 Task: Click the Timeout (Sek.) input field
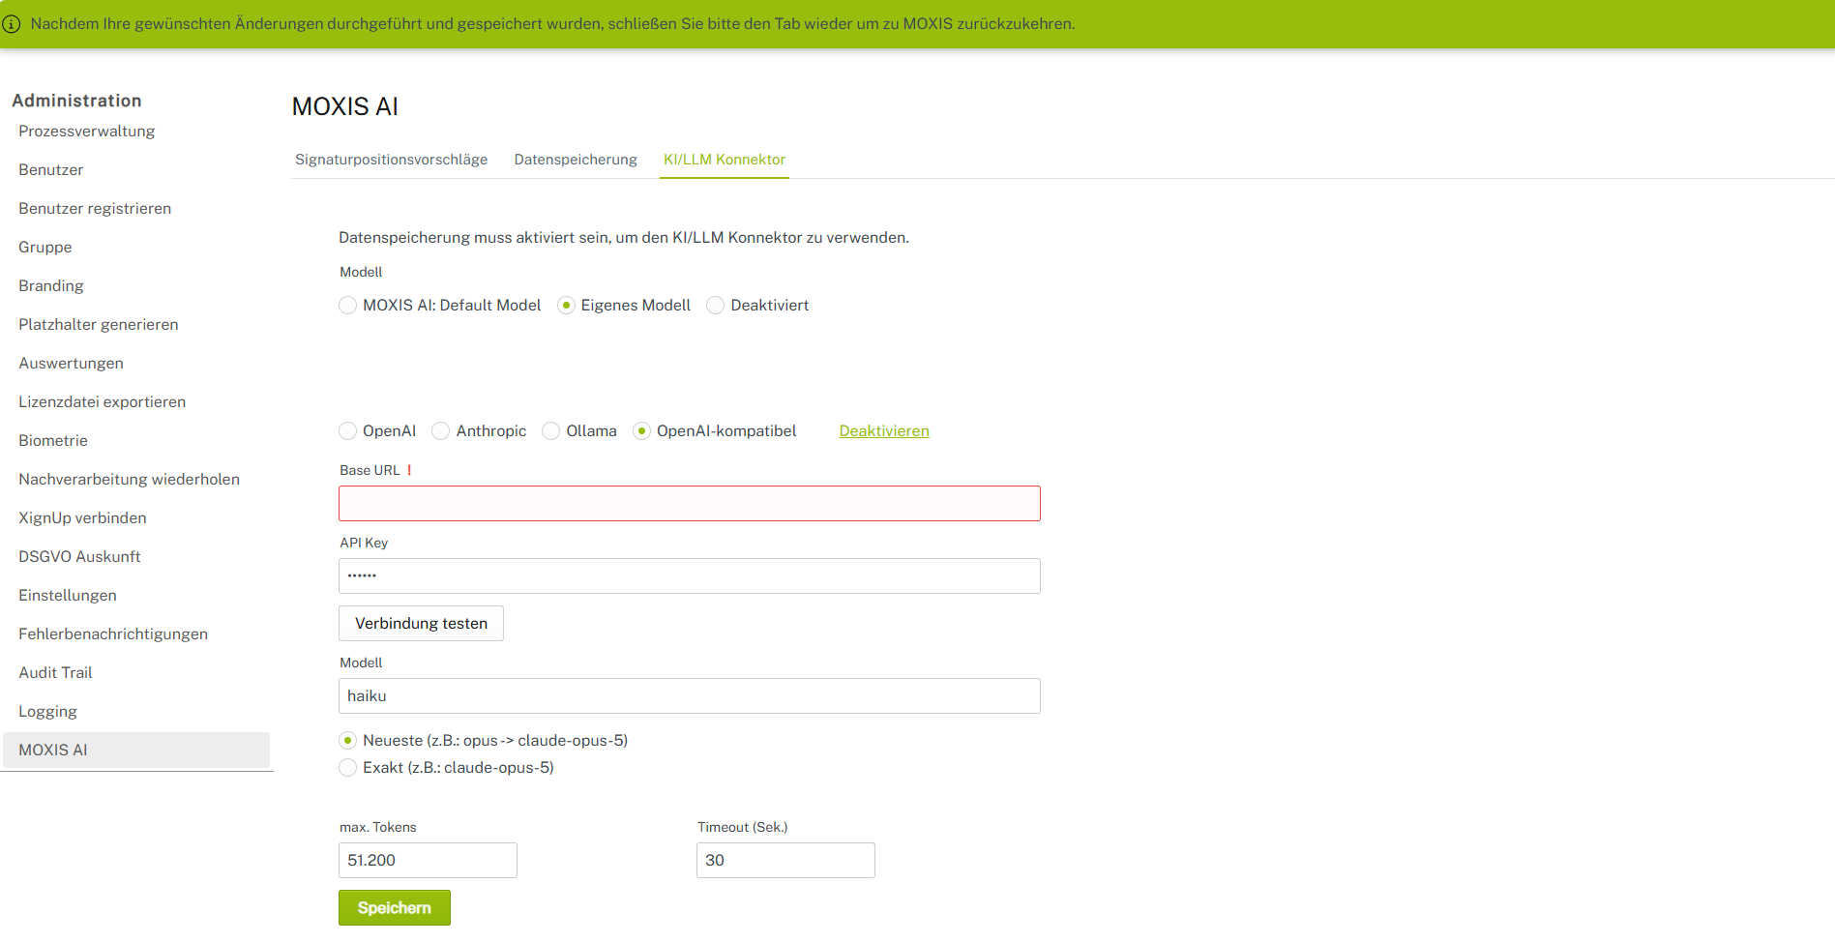coord(785,861)
